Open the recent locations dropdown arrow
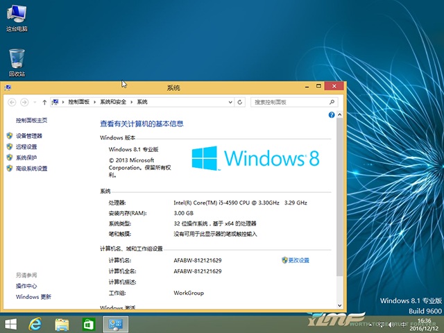The width and height of the screenshot is (444, 333). [x=35, y=102]
